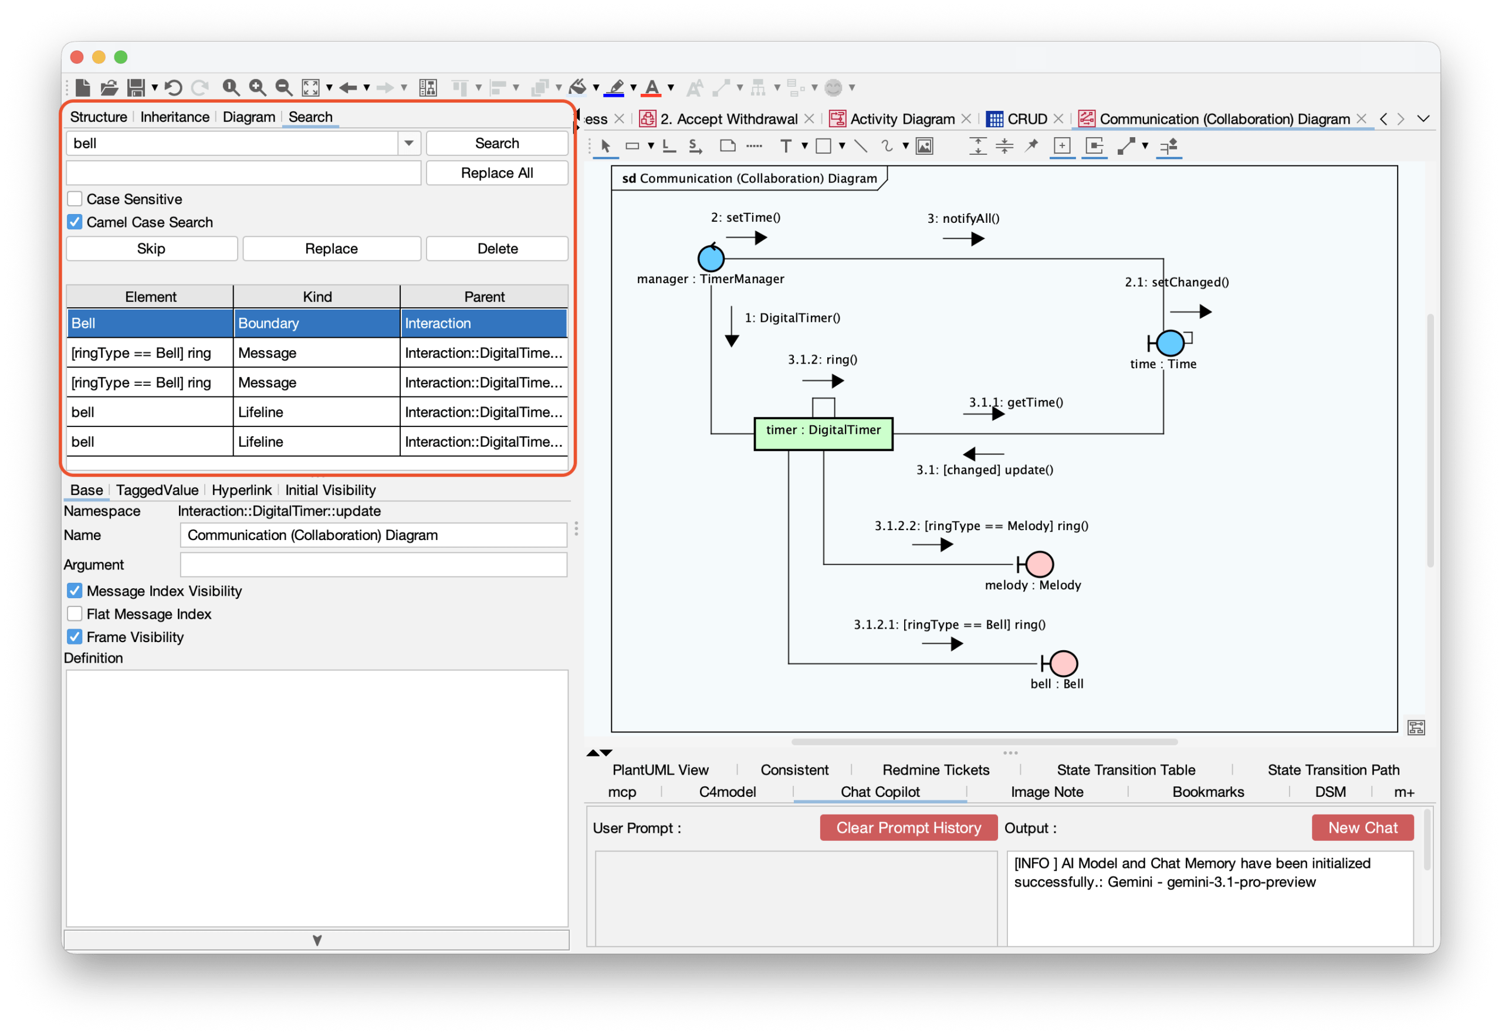
Task: Uncheck Camel Case Search
Action: pos(75,222)
